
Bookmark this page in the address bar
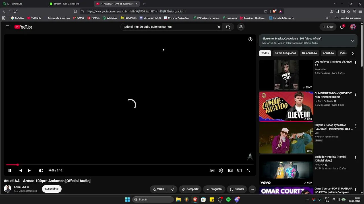tap(75, 11)
